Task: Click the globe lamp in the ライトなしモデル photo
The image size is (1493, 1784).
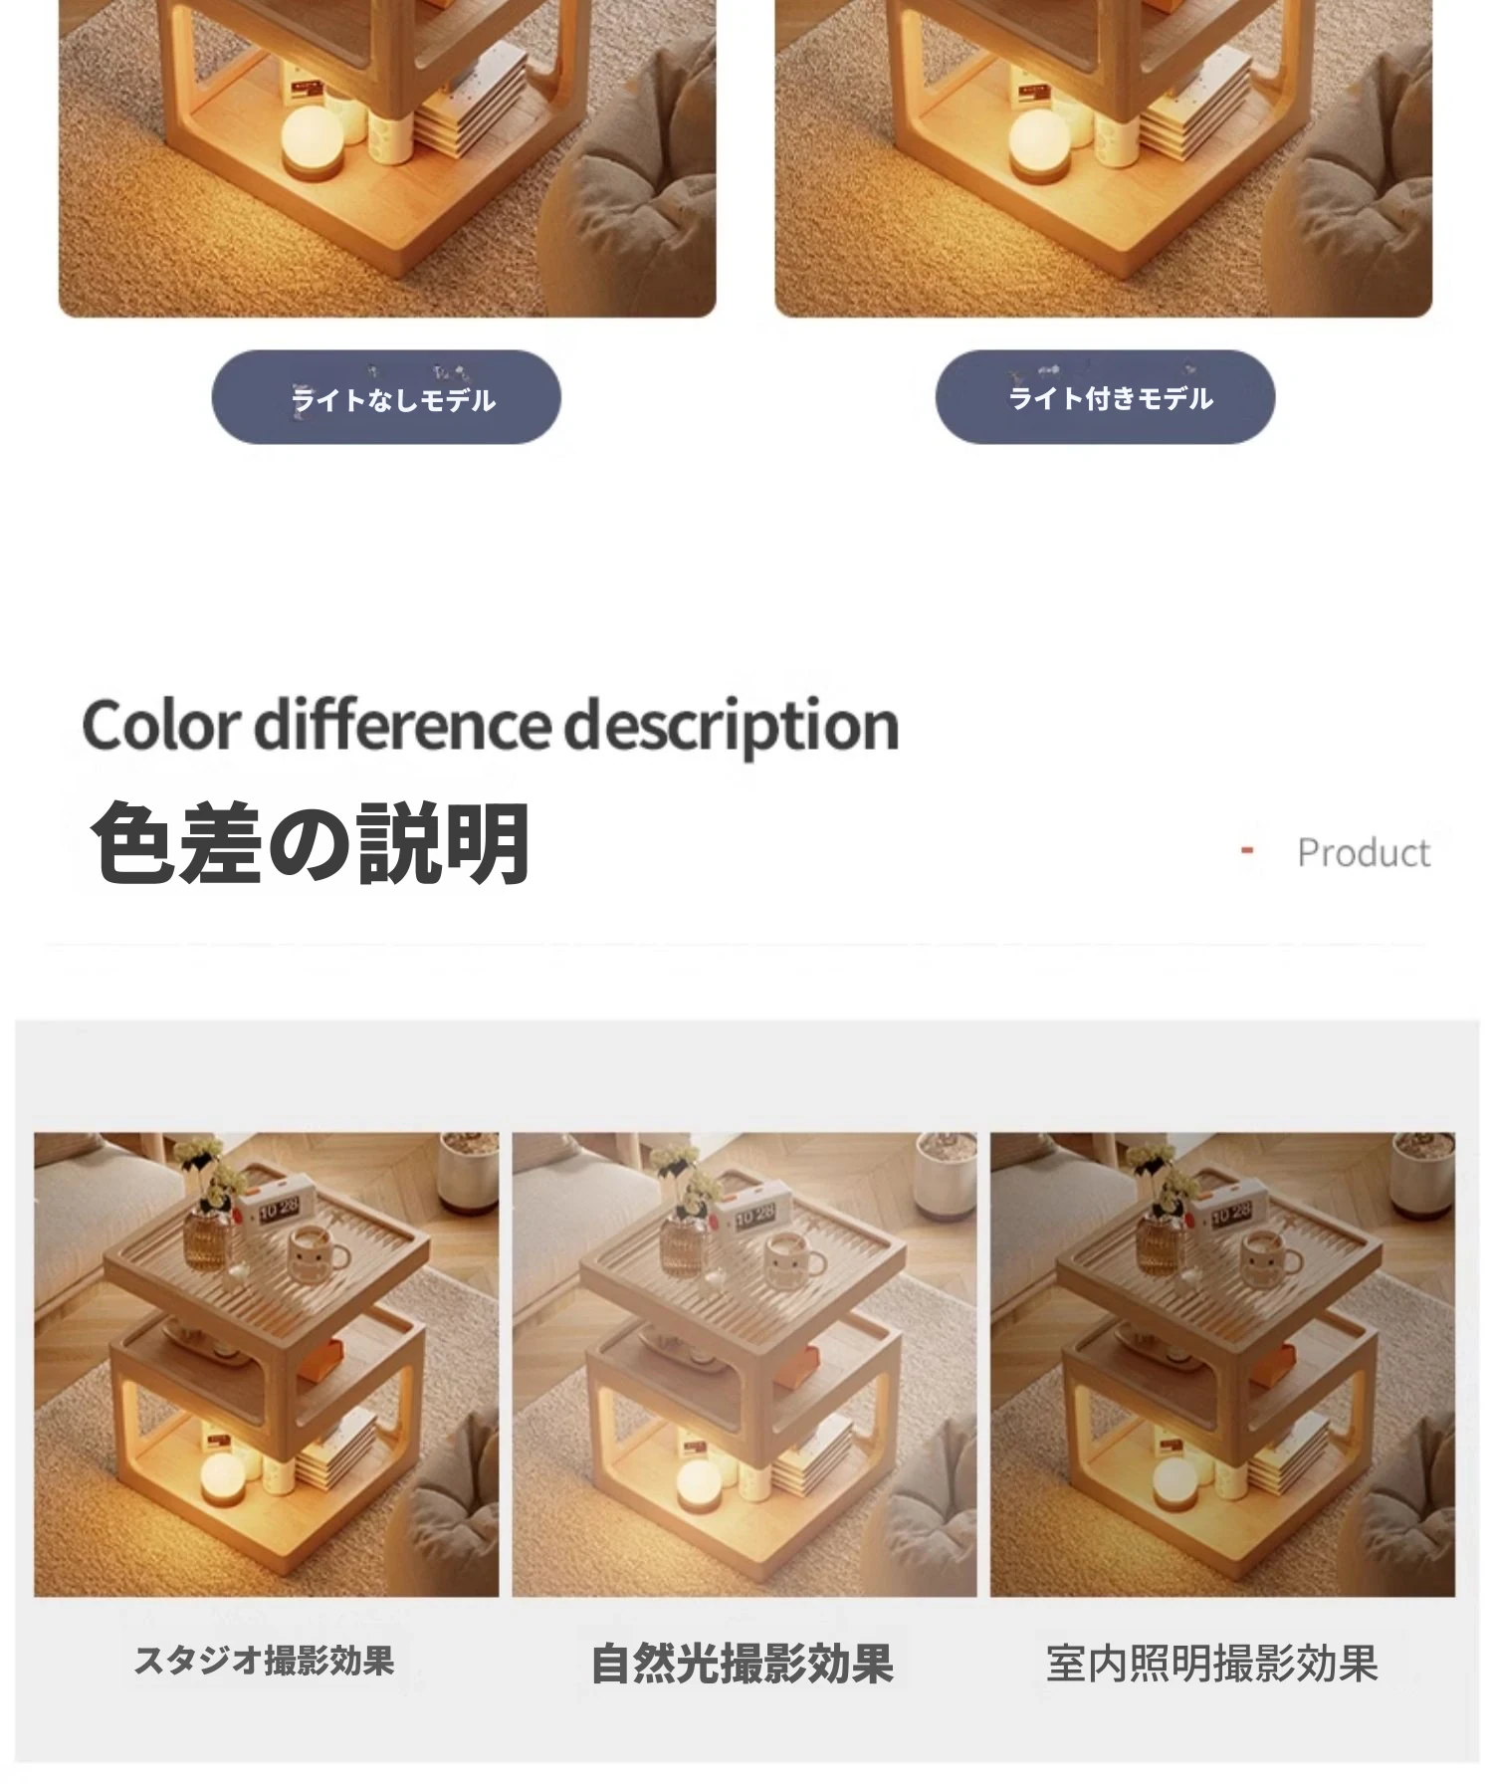Action: pyautogui.click(x=313, y=145)
